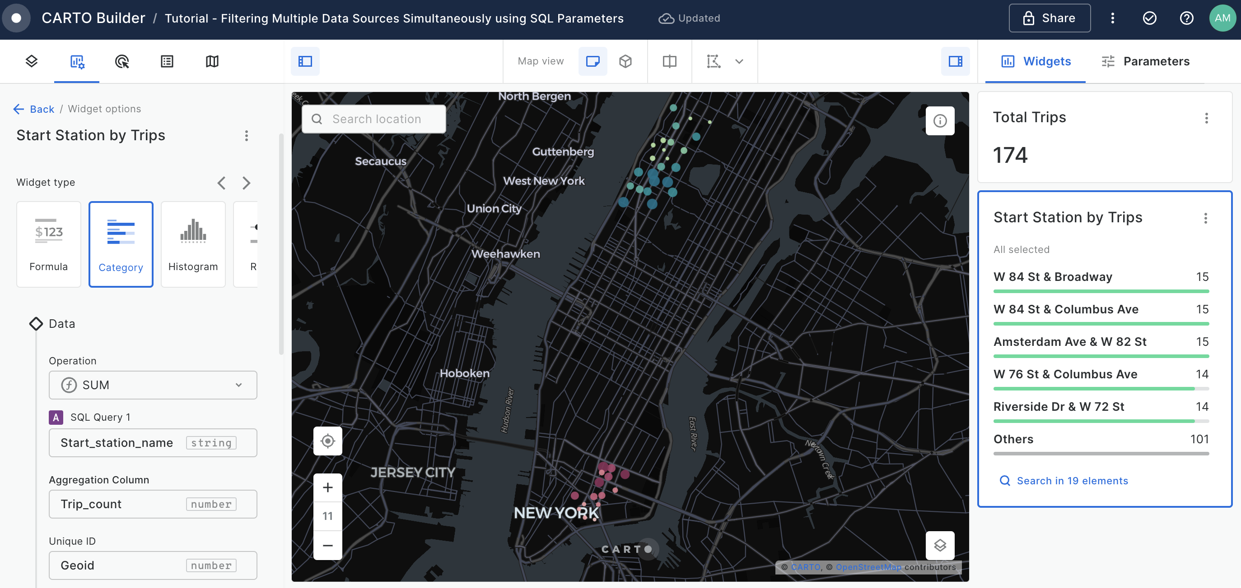Toggle the right widgets panel
The height and width of the screenshot is (588, 1241).
(955, 61)
